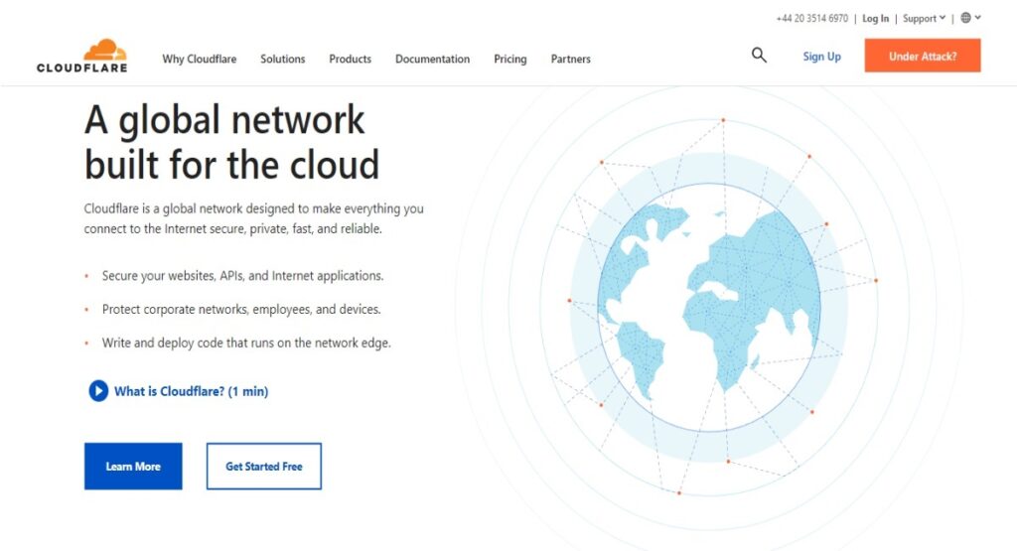Click the Log In link
1017x551 pixels.
876,19
